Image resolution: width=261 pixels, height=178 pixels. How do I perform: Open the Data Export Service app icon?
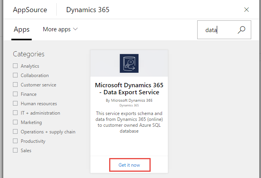(129, 63)
